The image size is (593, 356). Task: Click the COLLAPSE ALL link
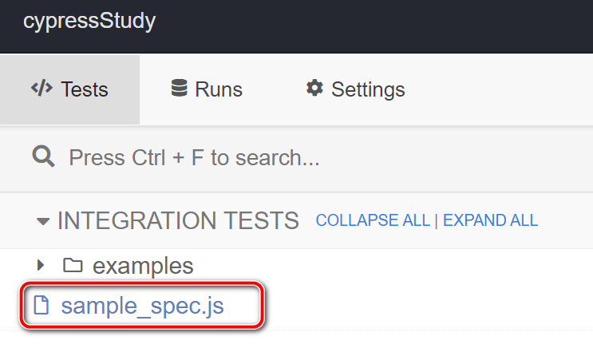pyautogui.click(x=373, y=220)
